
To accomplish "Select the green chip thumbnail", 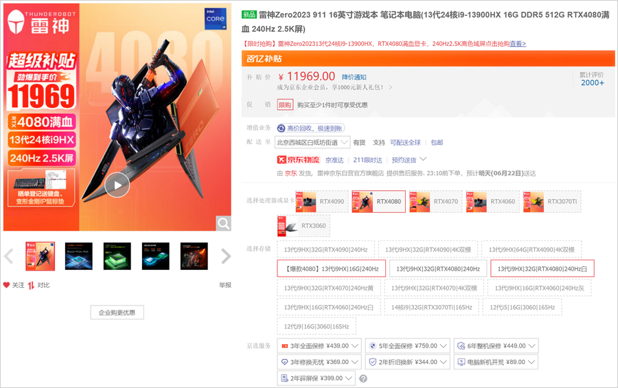I will pos(117,256).
